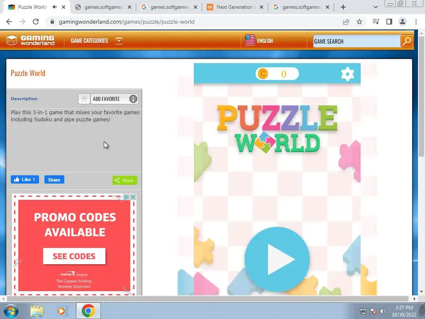
Task: Reload the current page
Action: point(36,22)
